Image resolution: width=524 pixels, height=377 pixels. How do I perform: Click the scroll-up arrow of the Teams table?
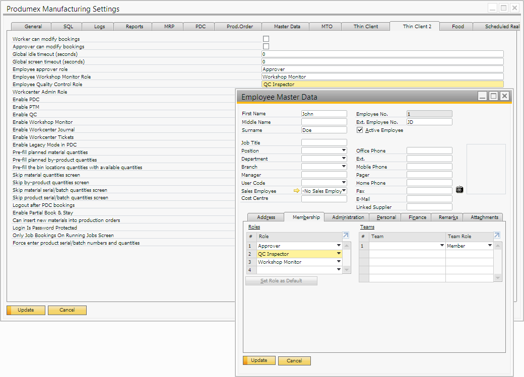[498, 246]
